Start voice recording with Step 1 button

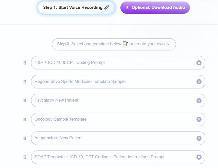76,8
